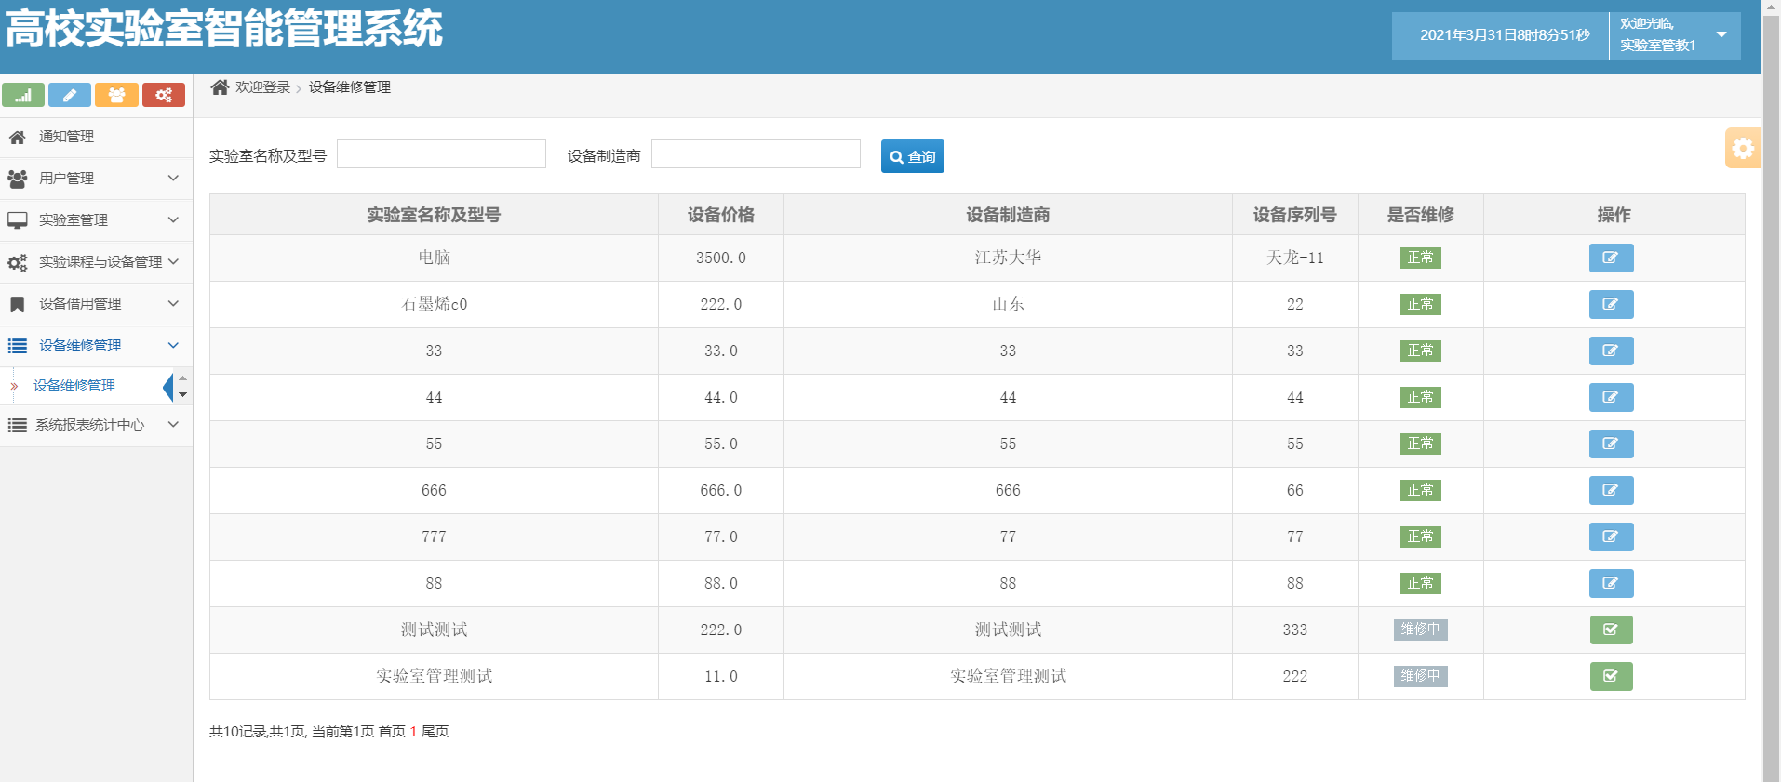This screenshot has height=782, width=1781.
Task: Open the orange settings gear panel
Action: (x=1742, y=148)
